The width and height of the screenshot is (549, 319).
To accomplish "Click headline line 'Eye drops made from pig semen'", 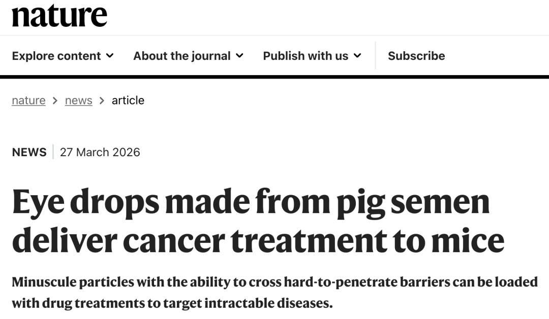I will pos(251,202).
